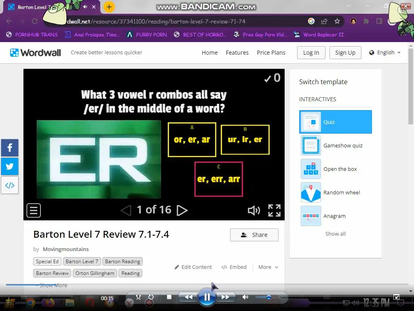Click the Chrome taskbar icon
414x311 pixels.
[31, 302]
